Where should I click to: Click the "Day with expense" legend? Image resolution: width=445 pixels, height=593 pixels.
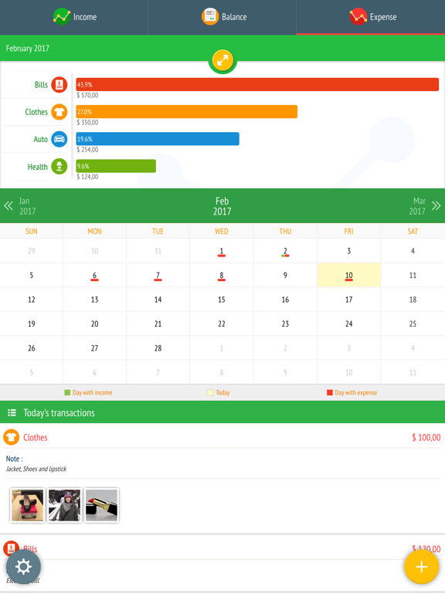click(352, 392)
